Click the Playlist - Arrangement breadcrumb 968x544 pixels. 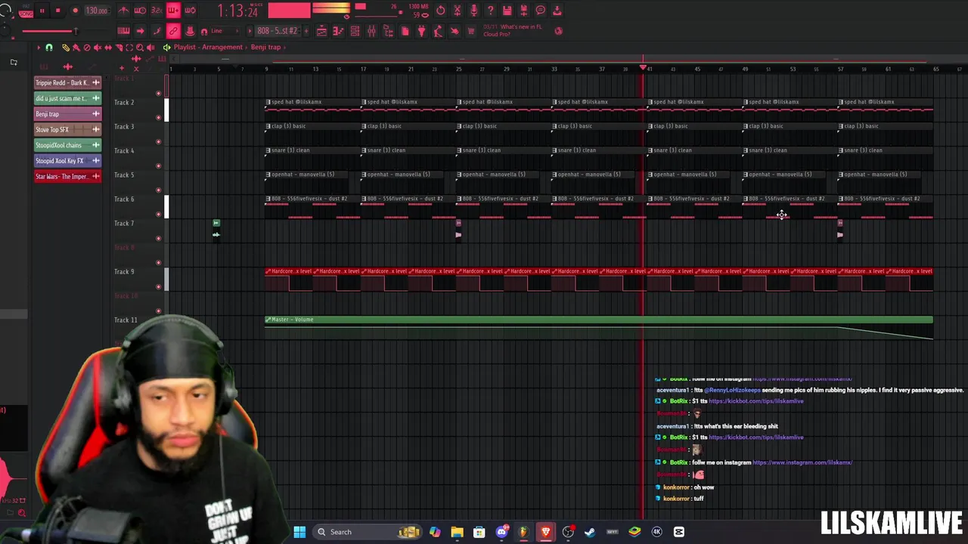pyautogui.click(x=208, y=47)
